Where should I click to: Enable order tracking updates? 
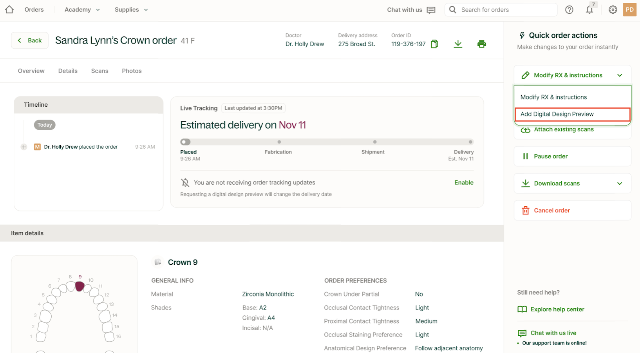point(464,182)
